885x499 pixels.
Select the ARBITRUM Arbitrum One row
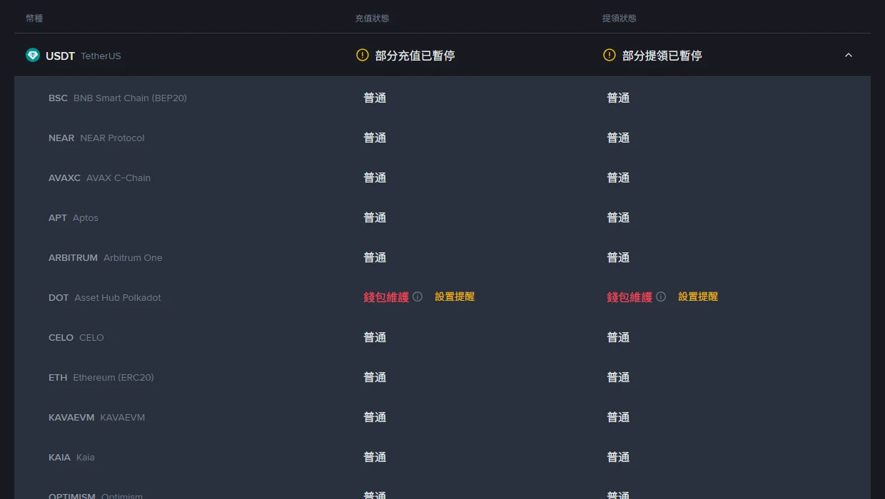point(442,257)
